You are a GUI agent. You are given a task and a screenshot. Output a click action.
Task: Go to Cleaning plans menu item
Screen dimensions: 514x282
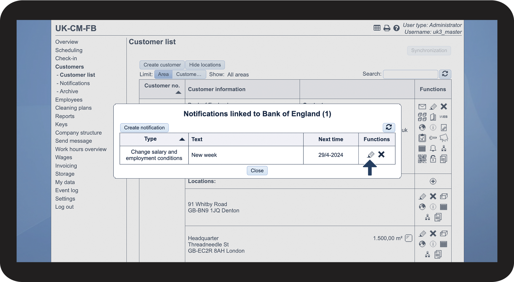point(73,108)
